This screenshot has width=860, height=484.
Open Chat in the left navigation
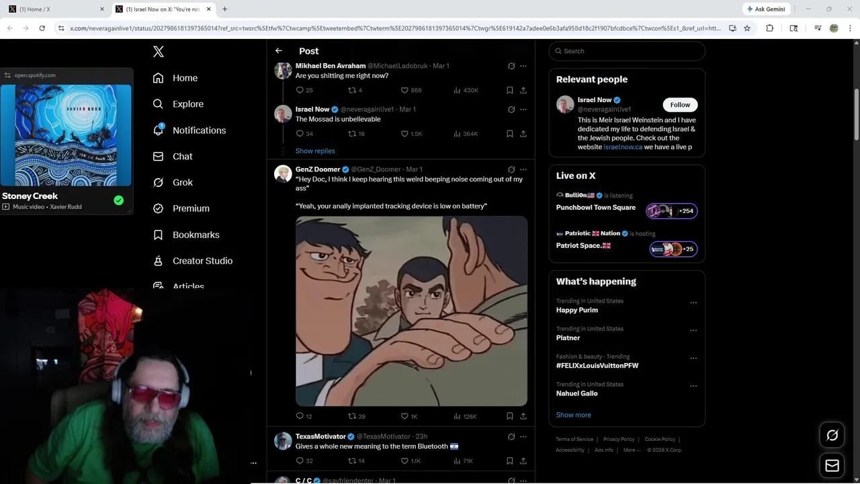point(173,156)
